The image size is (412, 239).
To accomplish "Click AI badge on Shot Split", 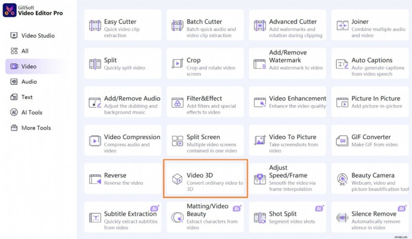I will tap(319, 208).
